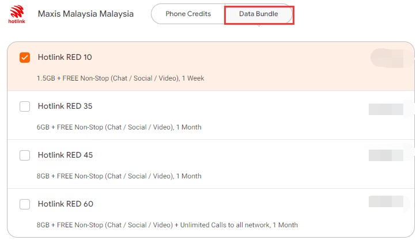Tick the Hotlink RED 35 checkbox
The height and width of the screenshot is (244, 420).
pos(25,106)
